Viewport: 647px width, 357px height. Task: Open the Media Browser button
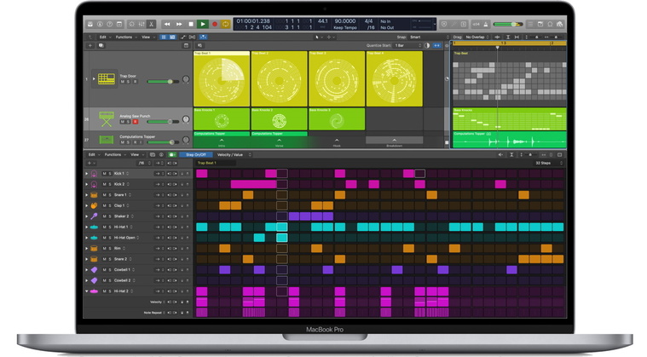(559, 25)
